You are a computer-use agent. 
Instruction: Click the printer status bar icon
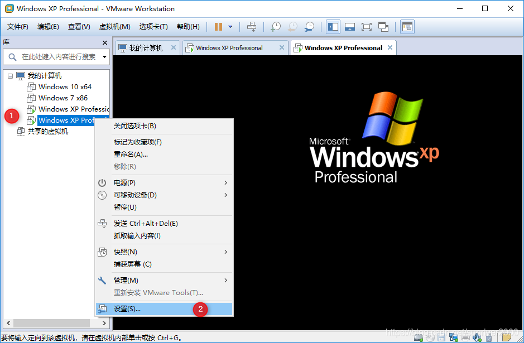pos(465,338)
